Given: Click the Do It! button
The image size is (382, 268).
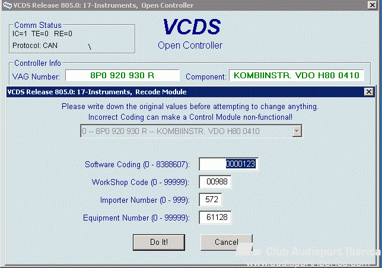Looking at the screenshot, I should (159, 242).
